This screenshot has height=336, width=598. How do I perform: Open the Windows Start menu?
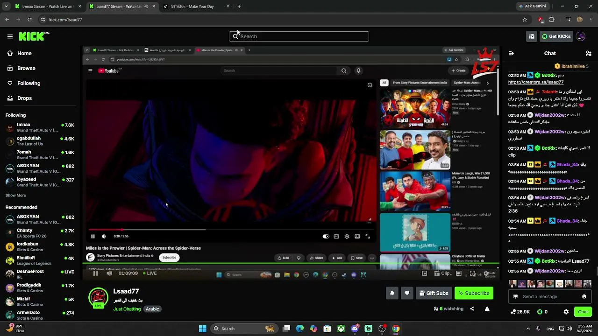202,329
